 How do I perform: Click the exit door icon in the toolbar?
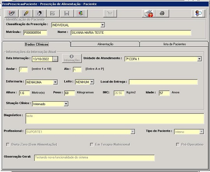(x=81, y=13)
